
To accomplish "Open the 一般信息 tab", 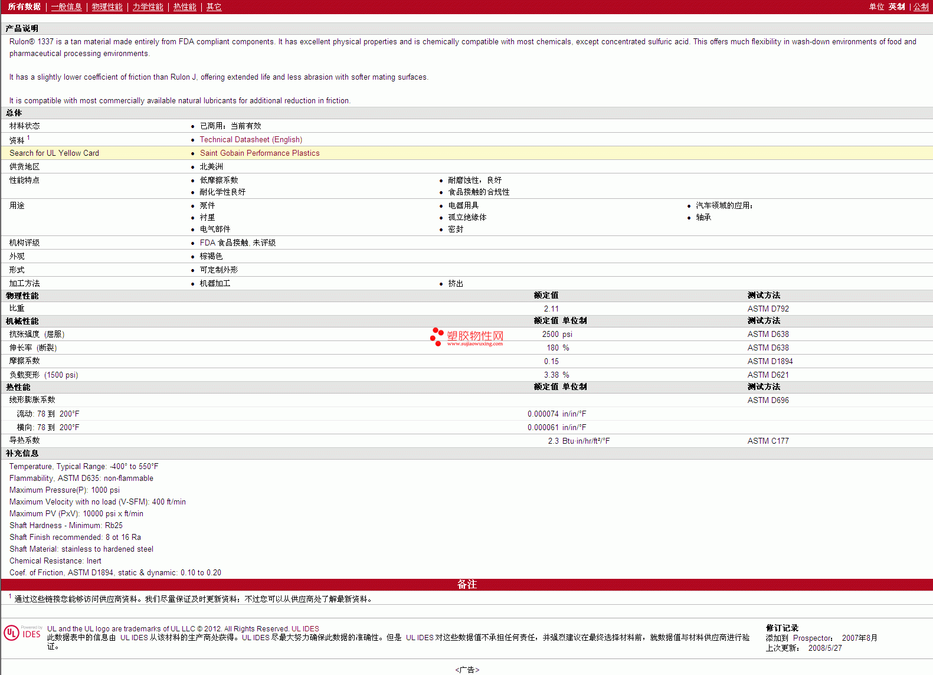I will point(67,7).
